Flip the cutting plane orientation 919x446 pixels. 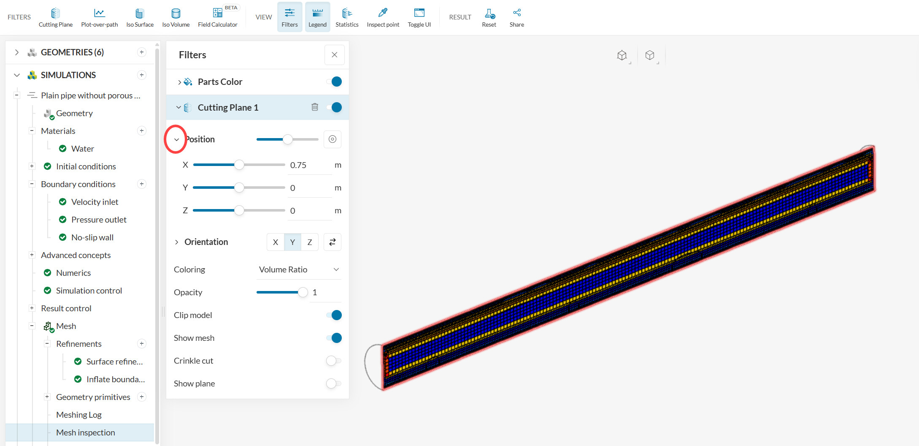[332, 242]
